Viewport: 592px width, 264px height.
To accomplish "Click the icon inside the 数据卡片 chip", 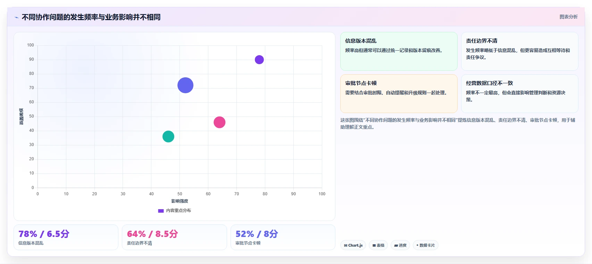I will (417, 245).
